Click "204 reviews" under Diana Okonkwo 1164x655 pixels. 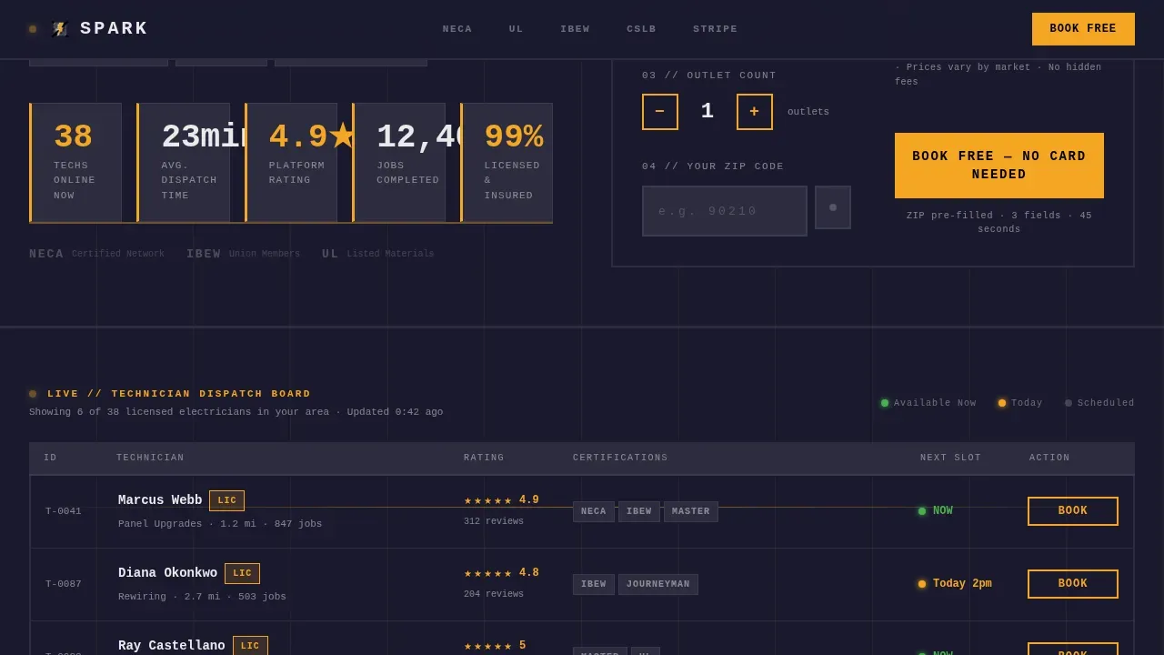click(x=494, y=595)
